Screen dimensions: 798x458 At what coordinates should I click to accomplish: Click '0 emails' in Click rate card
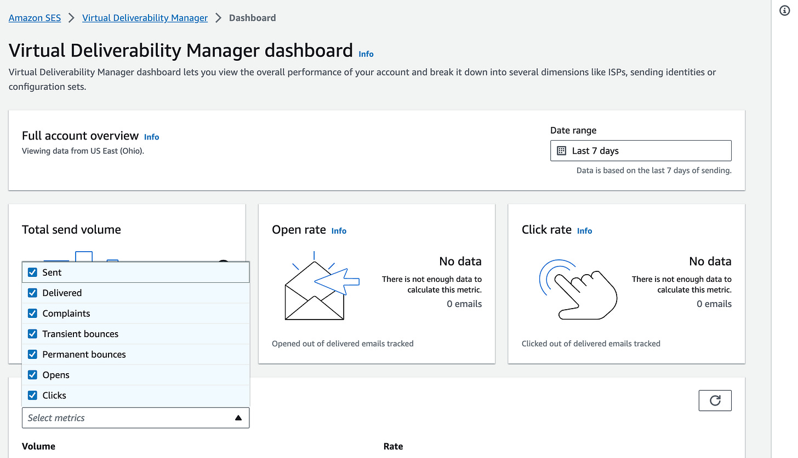[714, 304]
